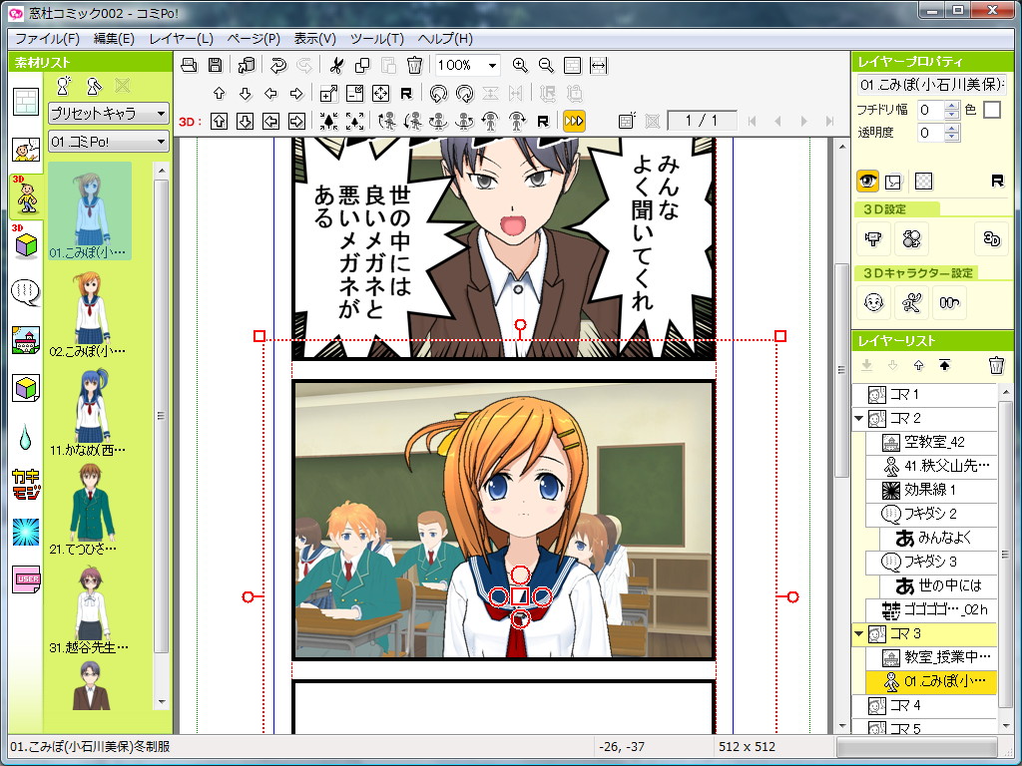
Task: Select コマ 4 layer
Action: pos(925,705)
